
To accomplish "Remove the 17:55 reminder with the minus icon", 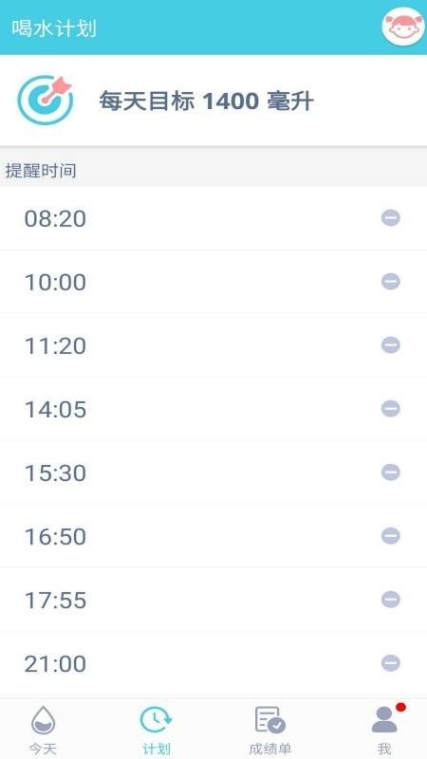I will coord(391,600).
